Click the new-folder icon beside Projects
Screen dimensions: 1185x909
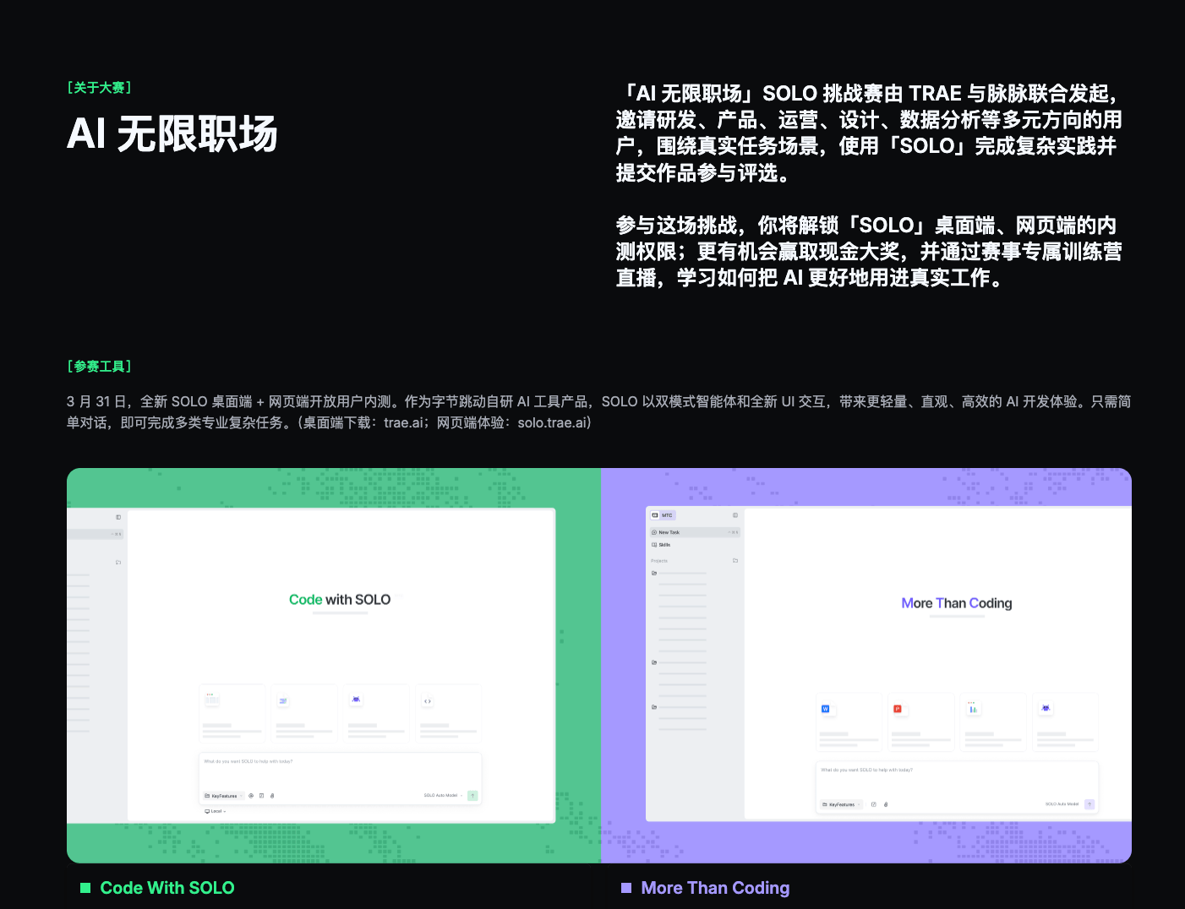(735, 561)
